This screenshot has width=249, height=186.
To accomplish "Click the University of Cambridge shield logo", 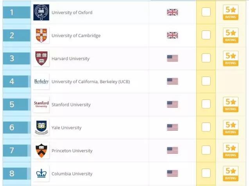I will pos(41,35).
